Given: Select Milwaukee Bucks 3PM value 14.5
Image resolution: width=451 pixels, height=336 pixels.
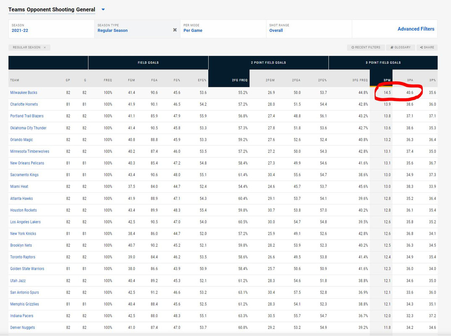Looking at the screenshot, I should pyautogui.click(x=387, y=93).
